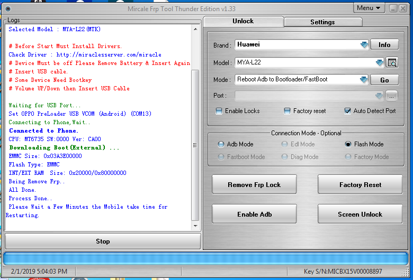Click the 'Flash Type: EMMC' log line
The height and width of the screenshot is (280, 413).
[x=34, y=165]
